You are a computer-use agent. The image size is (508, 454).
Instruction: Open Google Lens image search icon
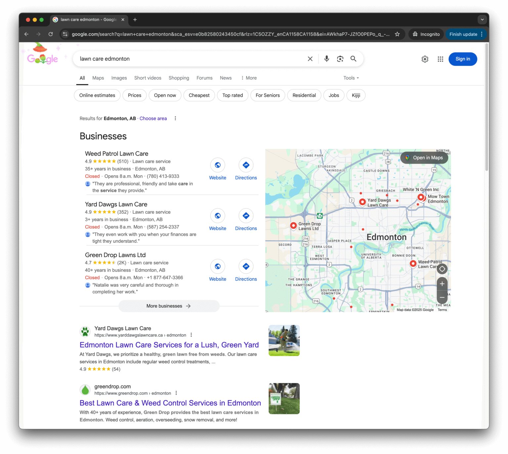[x=340, y=59]
